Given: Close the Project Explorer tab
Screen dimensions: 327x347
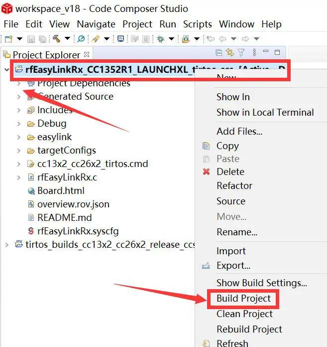Looking at the screenshot, I should 87,54.
